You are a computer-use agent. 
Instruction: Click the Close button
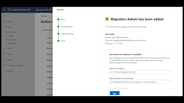point(115,93)
